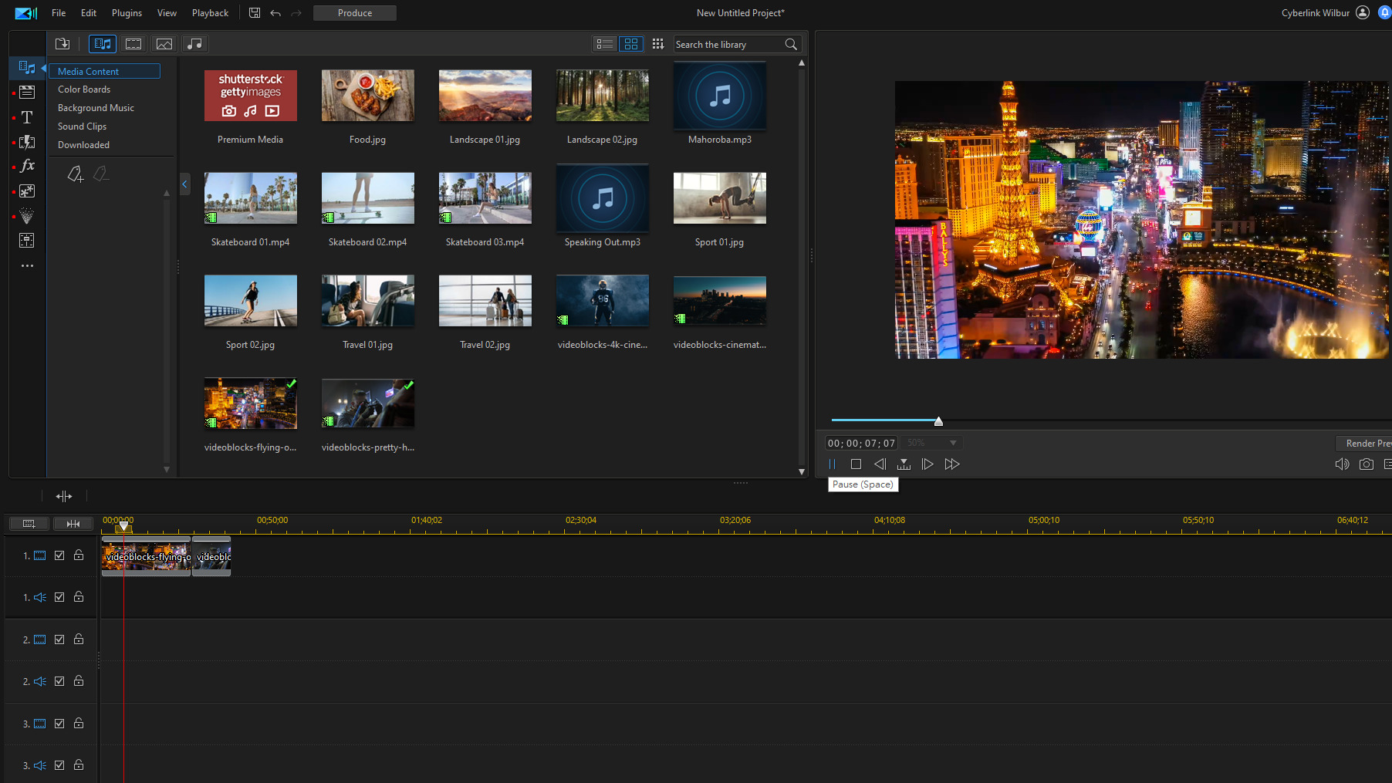
Task: Click the Produce button
Action: 354,12
